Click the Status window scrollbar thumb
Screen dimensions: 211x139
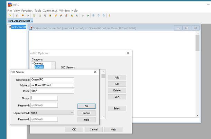click(198, 43)
